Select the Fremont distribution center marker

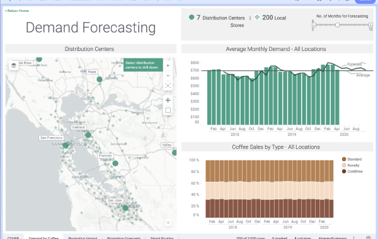click(115, 164)
